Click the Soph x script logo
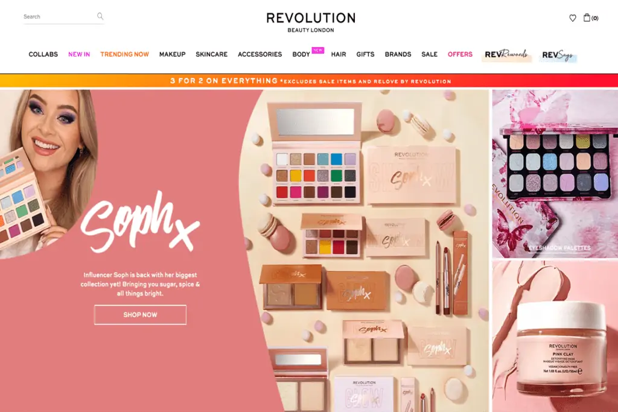This screenshot has height=412, width=618. point(140,222)
